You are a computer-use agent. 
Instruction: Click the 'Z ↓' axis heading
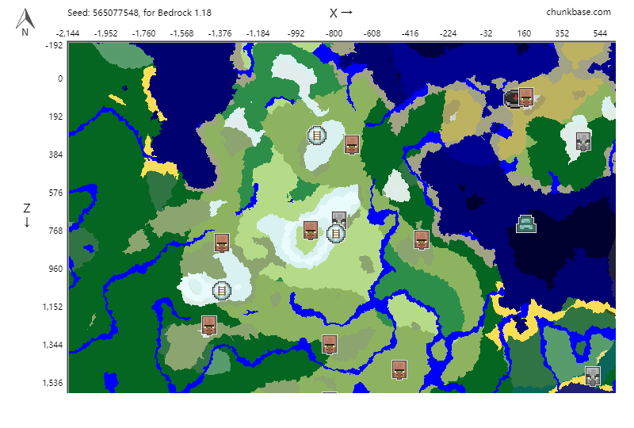tap(27, 216)
